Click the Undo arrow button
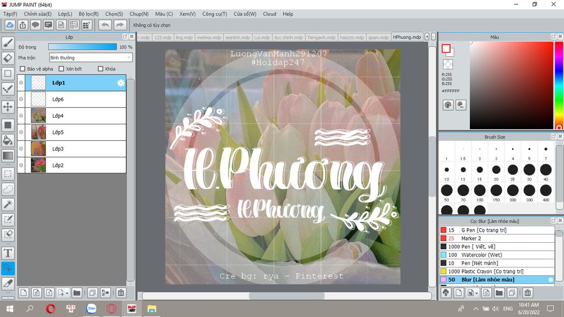 [105, 25]
